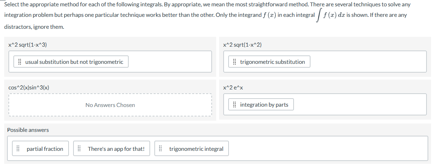This screenshot has height=168, width=436.
Task: Click the x^2 sqrt(1-x^3) integrand label
Action: click(x=28, y=45)
